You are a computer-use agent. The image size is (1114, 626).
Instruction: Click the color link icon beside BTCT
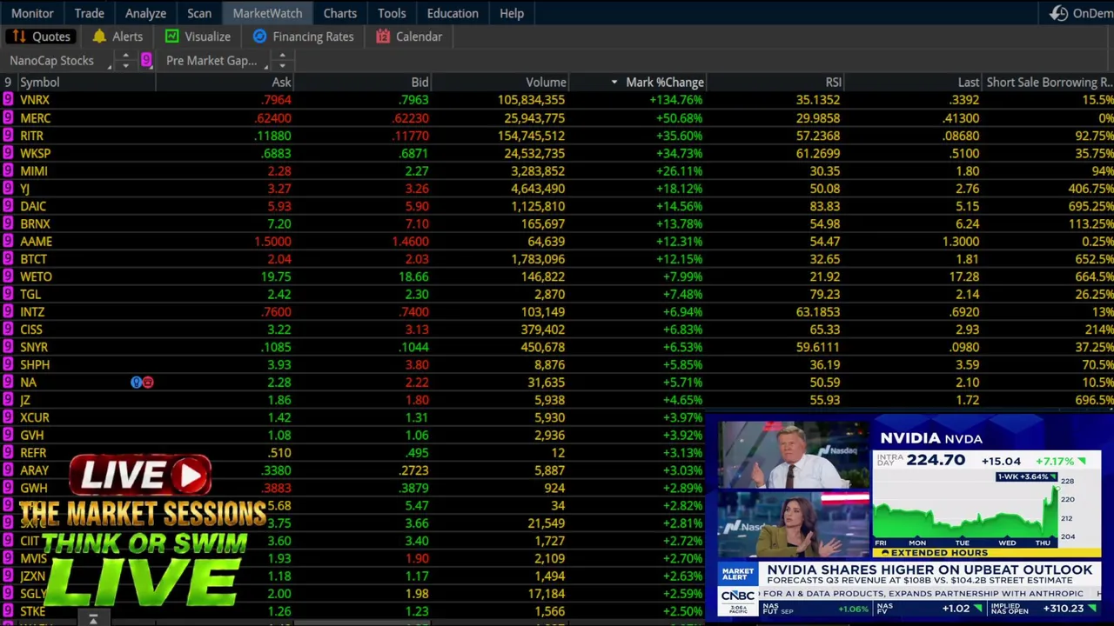(x=8, y=259)
